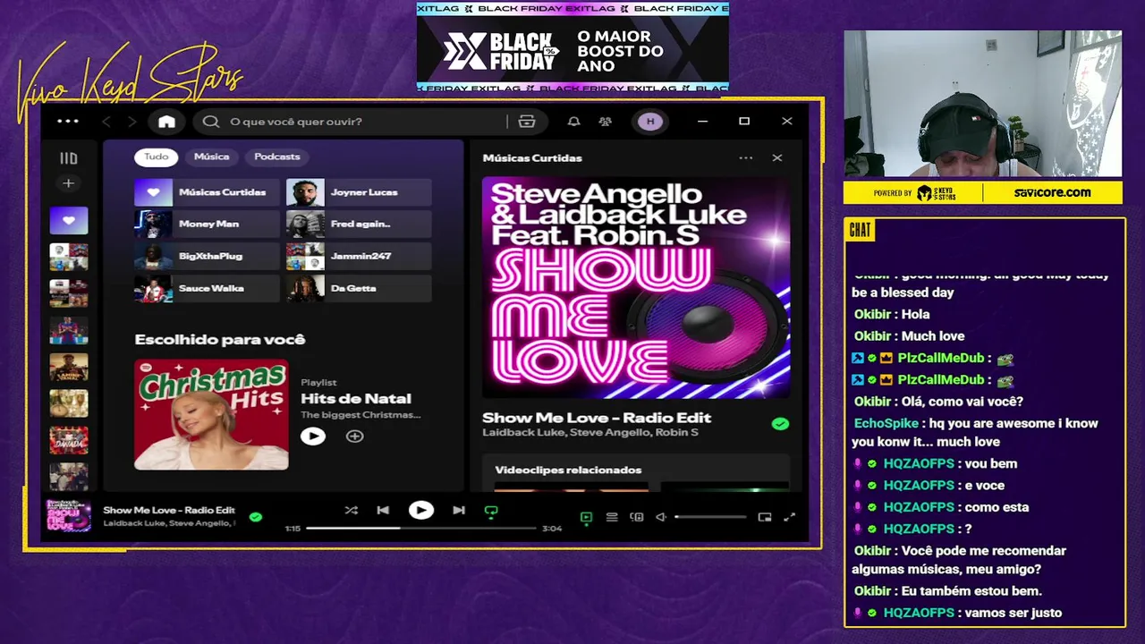Open Christmas Hits playlist cover

coord(211,415)
